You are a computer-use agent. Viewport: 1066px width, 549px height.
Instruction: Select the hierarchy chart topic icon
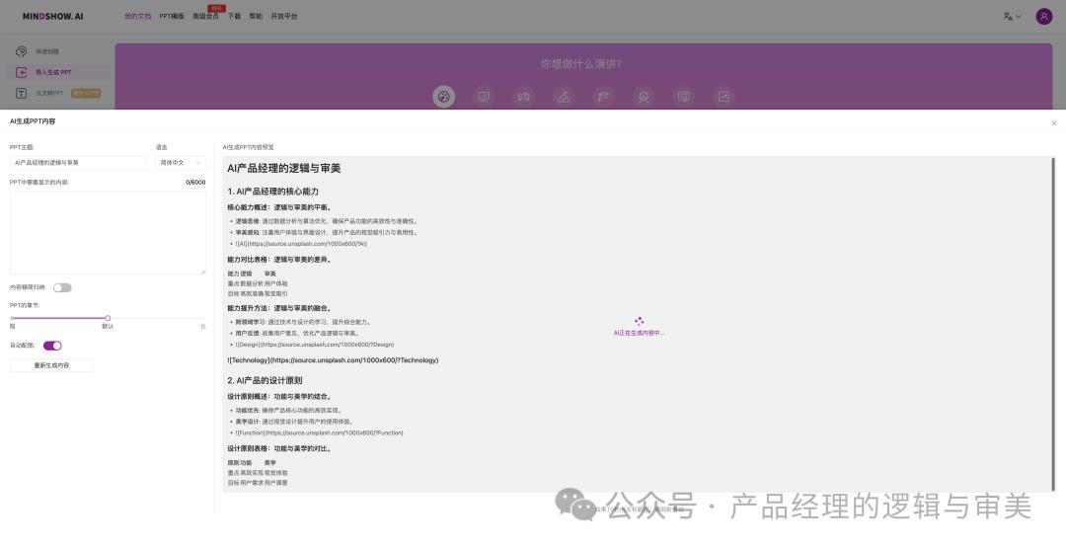coord(564,97)
